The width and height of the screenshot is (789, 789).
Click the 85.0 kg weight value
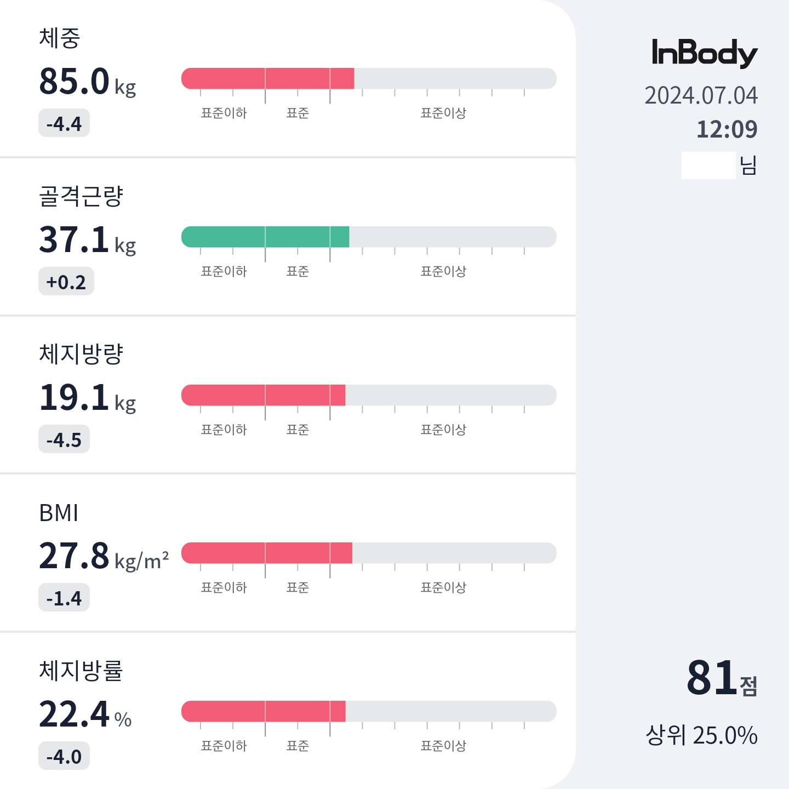[87, 82]
